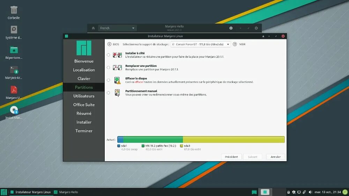
Task: Click the Précédent button
Action: point(231,157)
